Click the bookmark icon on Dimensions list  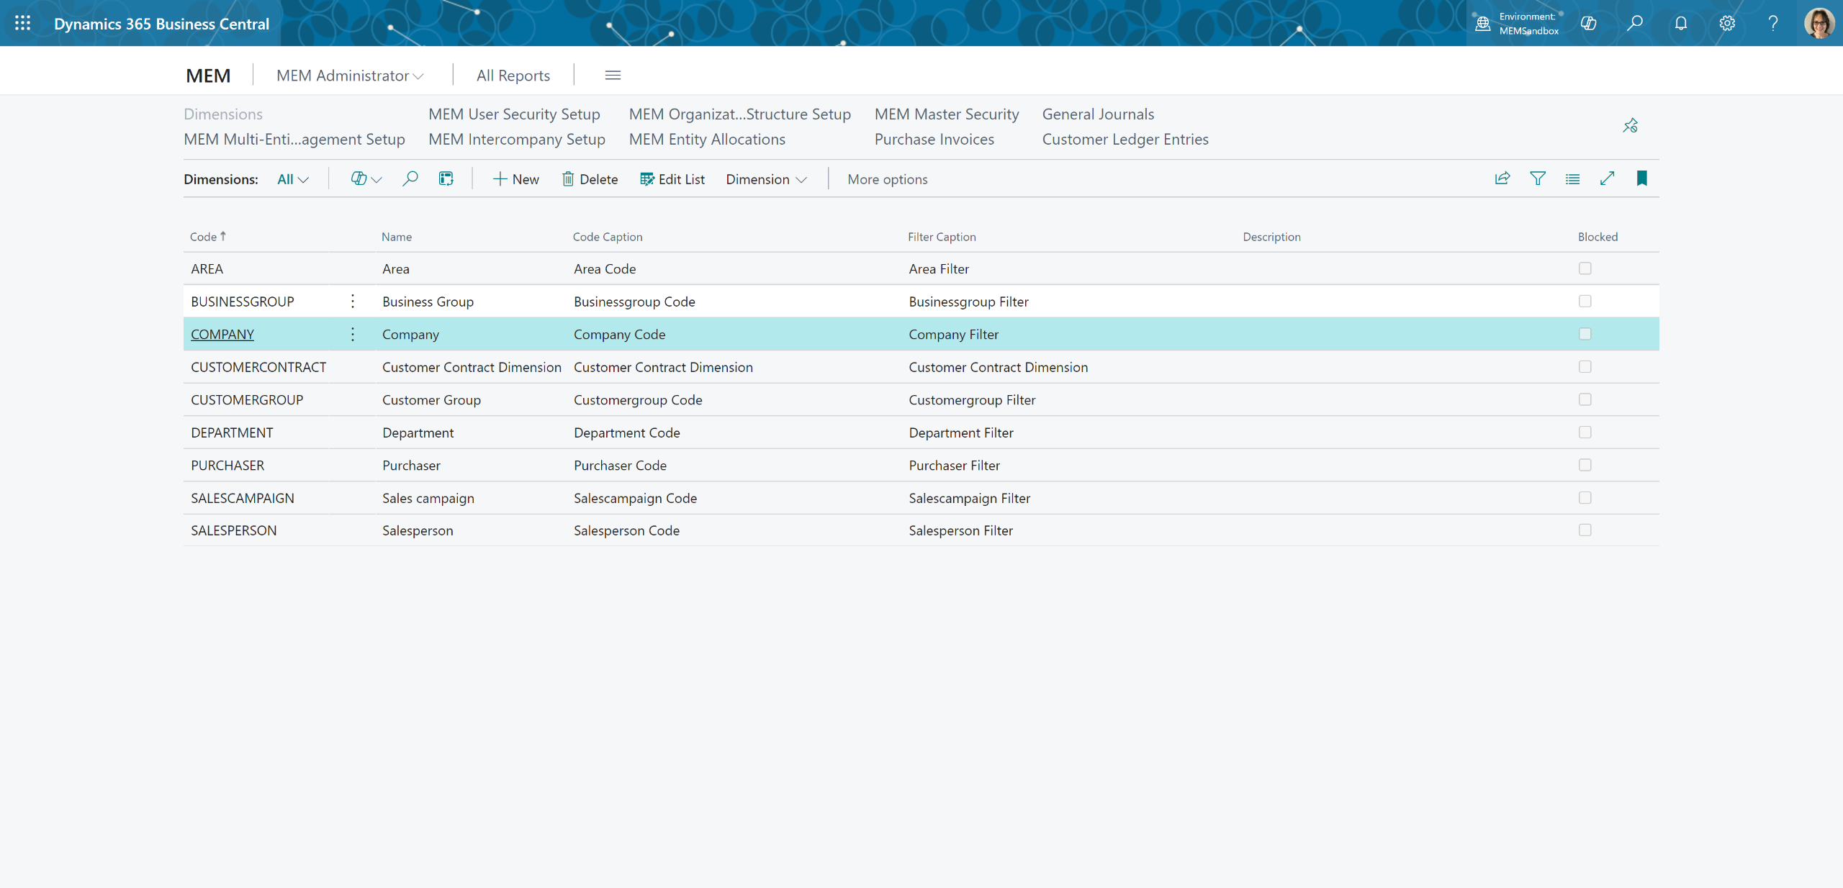point(1641,178)
